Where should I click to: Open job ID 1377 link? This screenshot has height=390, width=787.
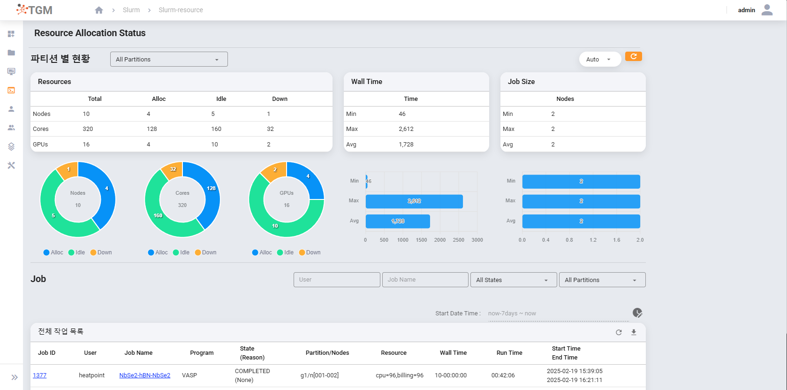pos(39,375)
